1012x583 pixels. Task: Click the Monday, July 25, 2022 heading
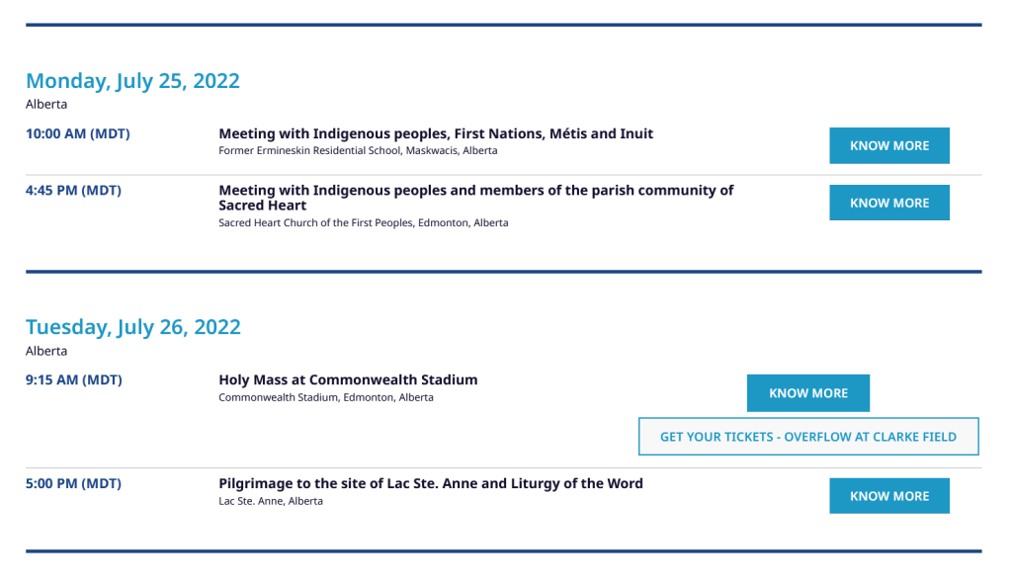pyautogui.click(x=132, y=81)
